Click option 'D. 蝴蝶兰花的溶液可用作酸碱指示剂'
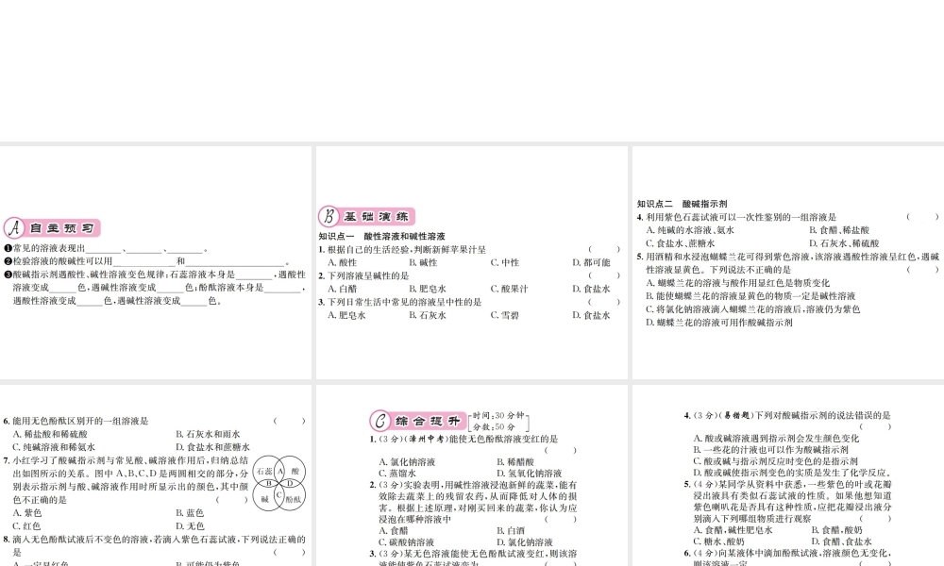Screen dimensions: 944x566 719,323
